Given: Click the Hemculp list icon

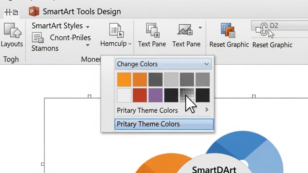Looking at the screenshot, I should tap(116, 30).
